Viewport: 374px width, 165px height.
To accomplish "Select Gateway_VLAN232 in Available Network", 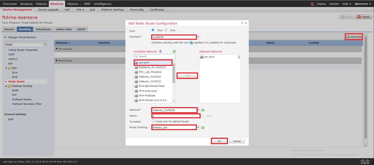I will [150, 82].
